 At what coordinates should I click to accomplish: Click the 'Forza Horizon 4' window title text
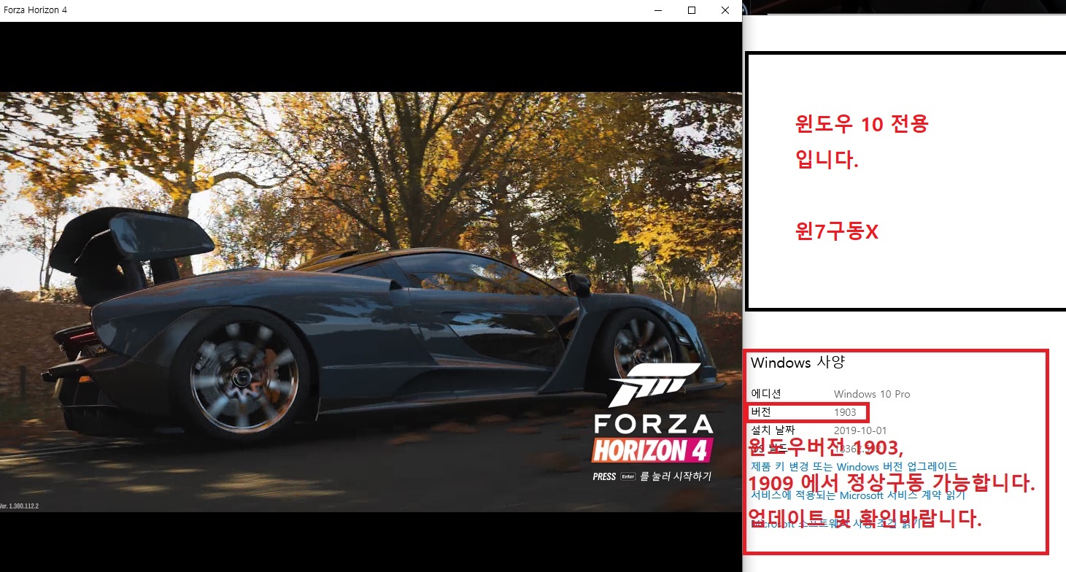pyautogui.click(x=36, y=10)
